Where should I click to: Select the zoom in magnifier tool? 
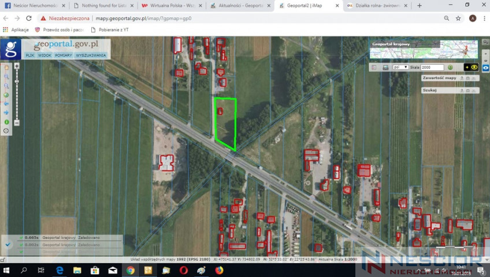coord(6,76)
